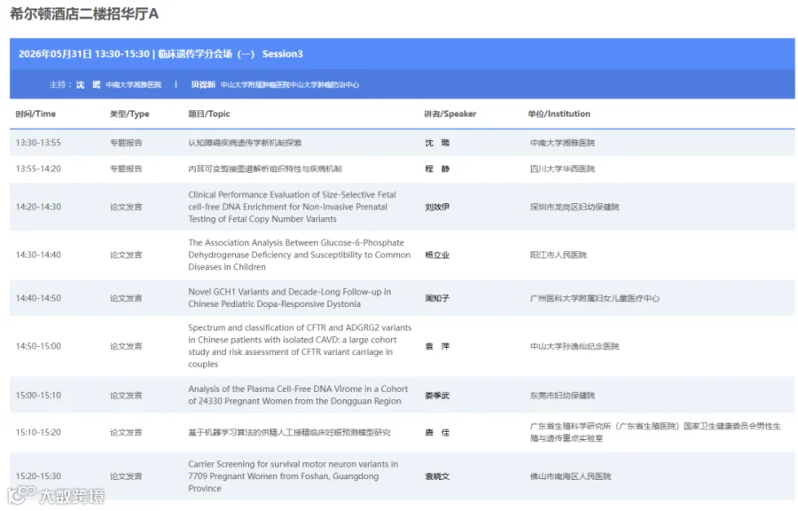Open the Novel GCH1 Variants topic
This screenshot has width=798, height=511.
click(290, 298)
